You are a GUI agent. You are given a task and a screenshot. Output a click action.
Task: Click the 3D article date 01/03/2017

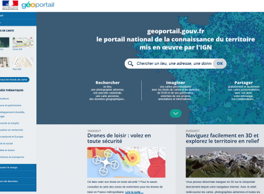(x=192, y=131)
